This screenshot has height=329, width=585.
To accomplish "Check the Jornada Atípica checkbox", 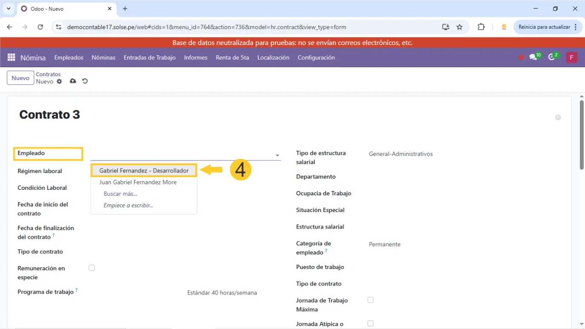I will (371, 323).
